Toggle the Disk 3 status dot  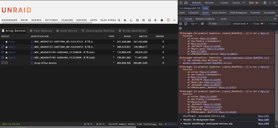7,58
